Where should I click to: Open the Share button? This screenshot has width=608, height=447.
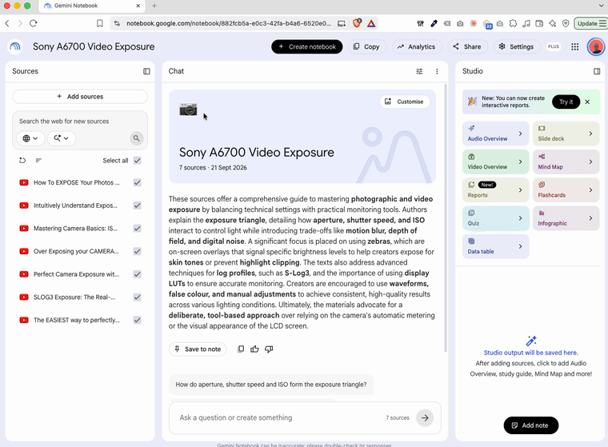[467, 47]
